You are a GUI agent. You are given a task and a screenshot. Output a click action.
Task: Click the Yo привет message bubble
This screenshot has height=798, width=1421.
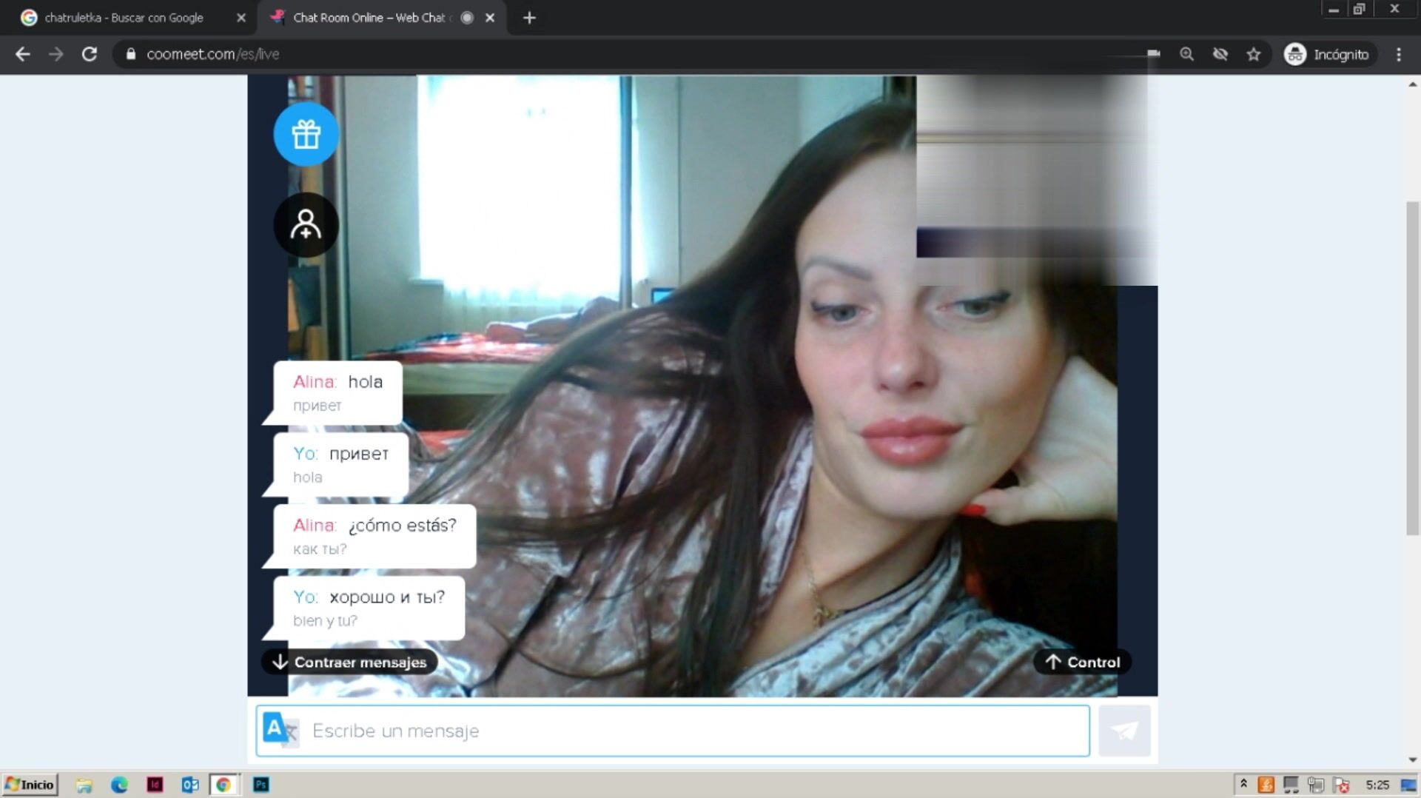[340, 464]
